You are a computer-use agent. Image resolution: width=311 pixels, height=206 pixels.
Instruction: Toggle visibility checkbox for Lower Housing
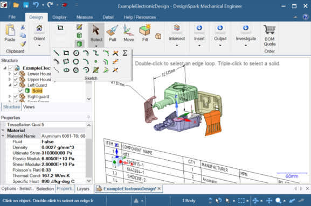[16, 74]
